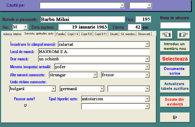This screenshot has width=195, height=127.
Task: Open the Sit. membru tab
Action: tap(128, 34)
